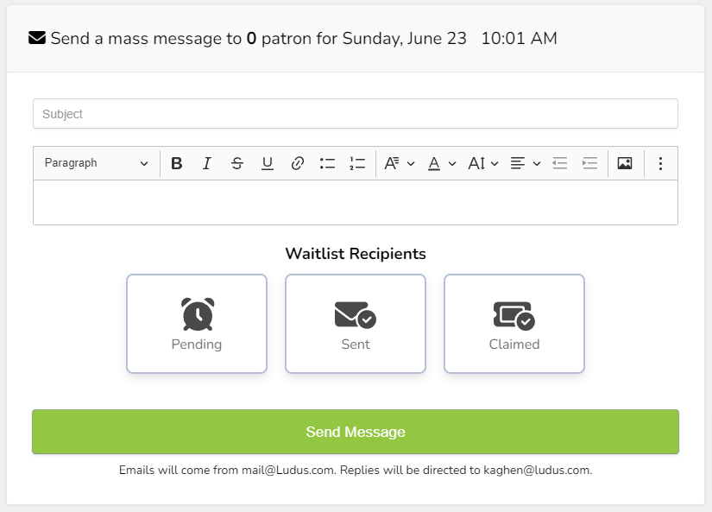
Task: Apply bold formatting in the editor toolbar
Action: click(177, 163)
